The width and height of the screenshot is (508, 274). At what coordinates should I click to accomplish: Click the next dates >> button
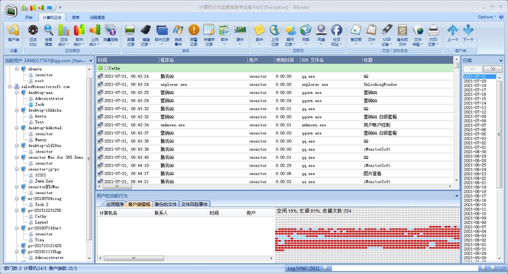492,68
